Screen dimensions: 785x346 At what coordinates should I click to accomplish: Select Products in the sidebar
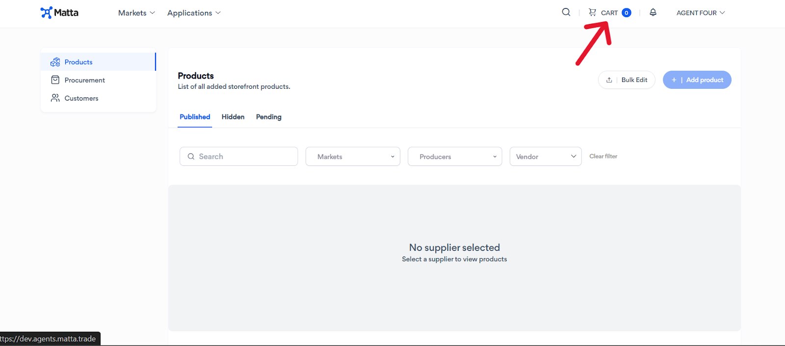(98, 62)
